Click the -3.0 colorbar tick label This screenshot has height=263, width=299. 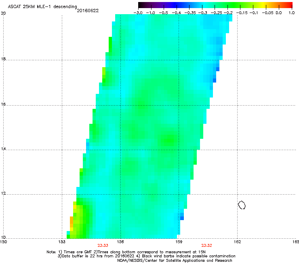coord(138,13)
